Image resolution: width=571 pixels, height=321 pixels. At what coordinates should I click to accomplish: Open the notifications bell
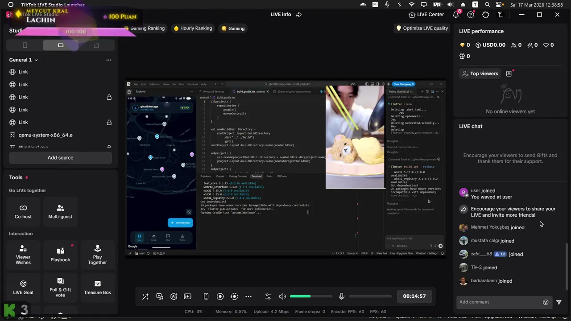point(455,15)
